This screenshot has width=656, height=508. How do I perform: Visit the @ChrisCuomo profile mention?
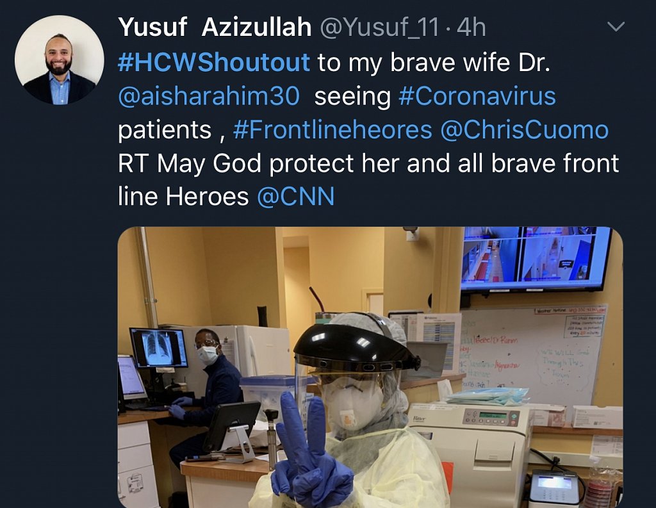click(525, 129)
